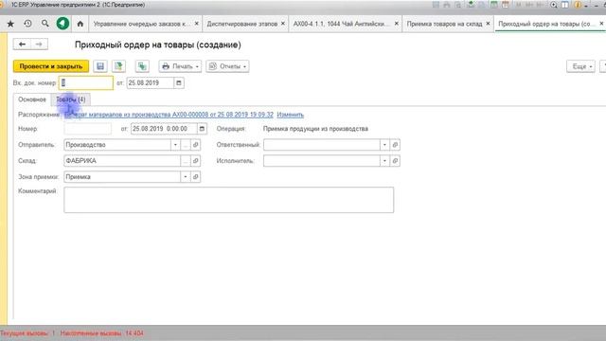
Task: Open the Еще dropdown menu
Action: 580,66
